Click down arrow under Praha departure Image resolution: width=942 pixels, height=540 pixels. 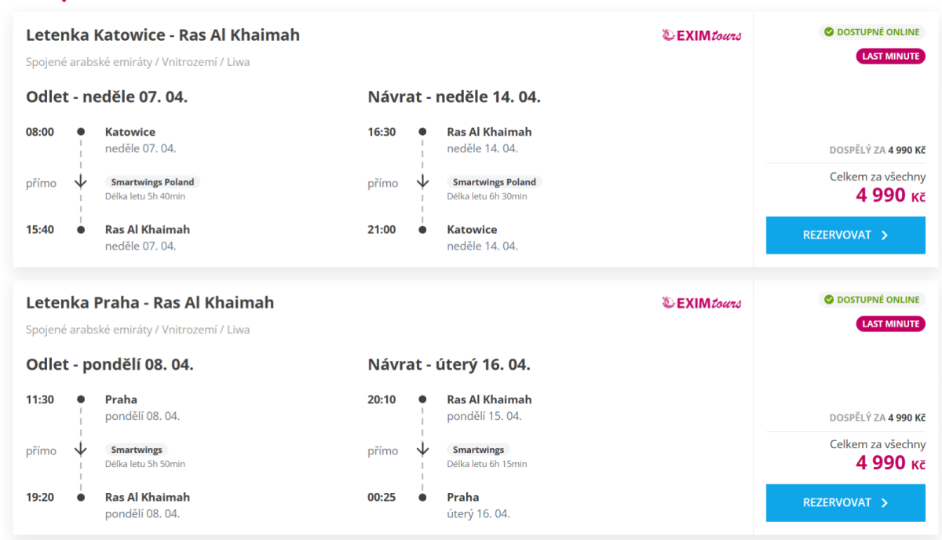[x=81, y=450]
